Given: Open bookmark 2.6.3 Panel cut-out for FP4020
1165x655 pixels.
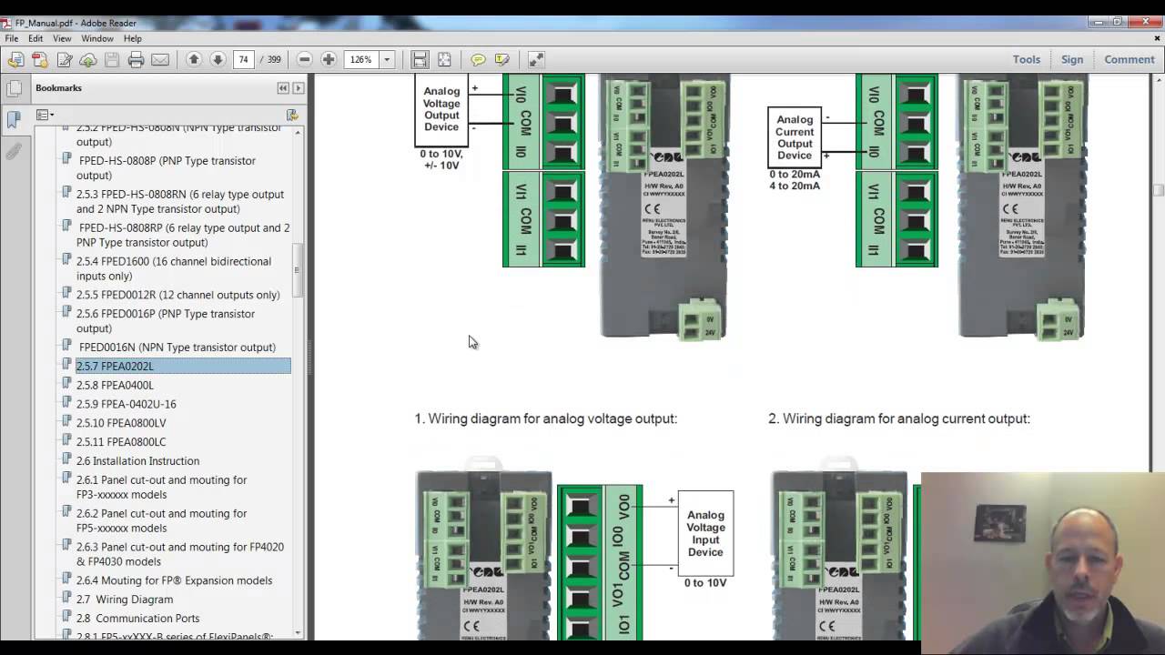Looking at the screenshot, I should 180,554.
